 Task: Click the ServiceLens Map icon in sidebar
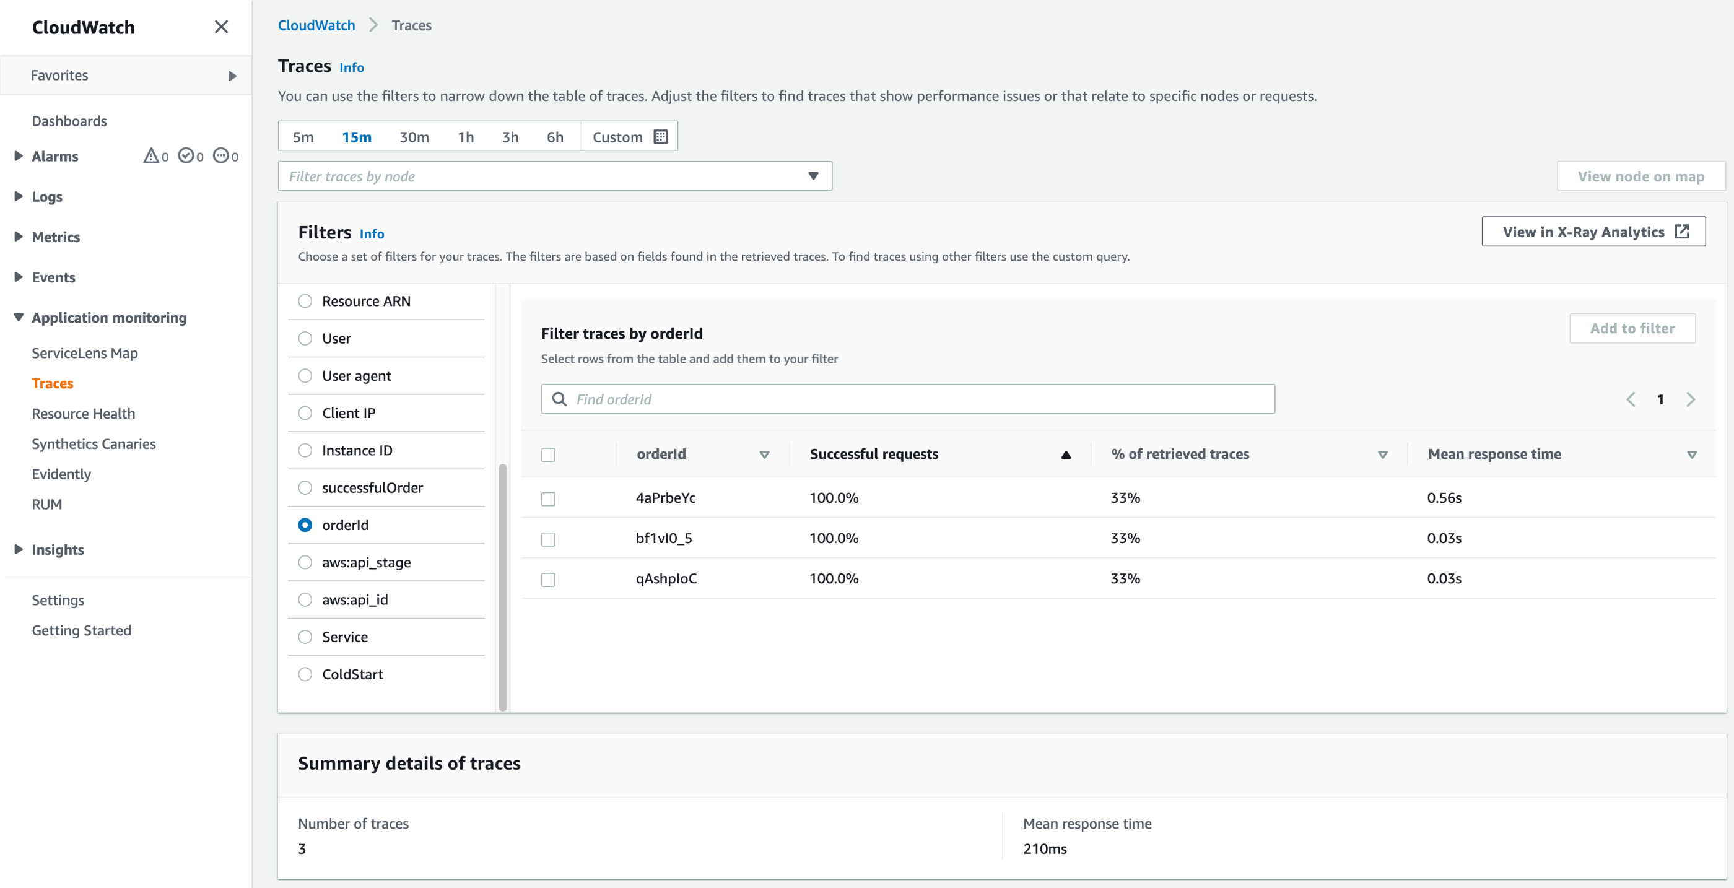pos(84,352)
